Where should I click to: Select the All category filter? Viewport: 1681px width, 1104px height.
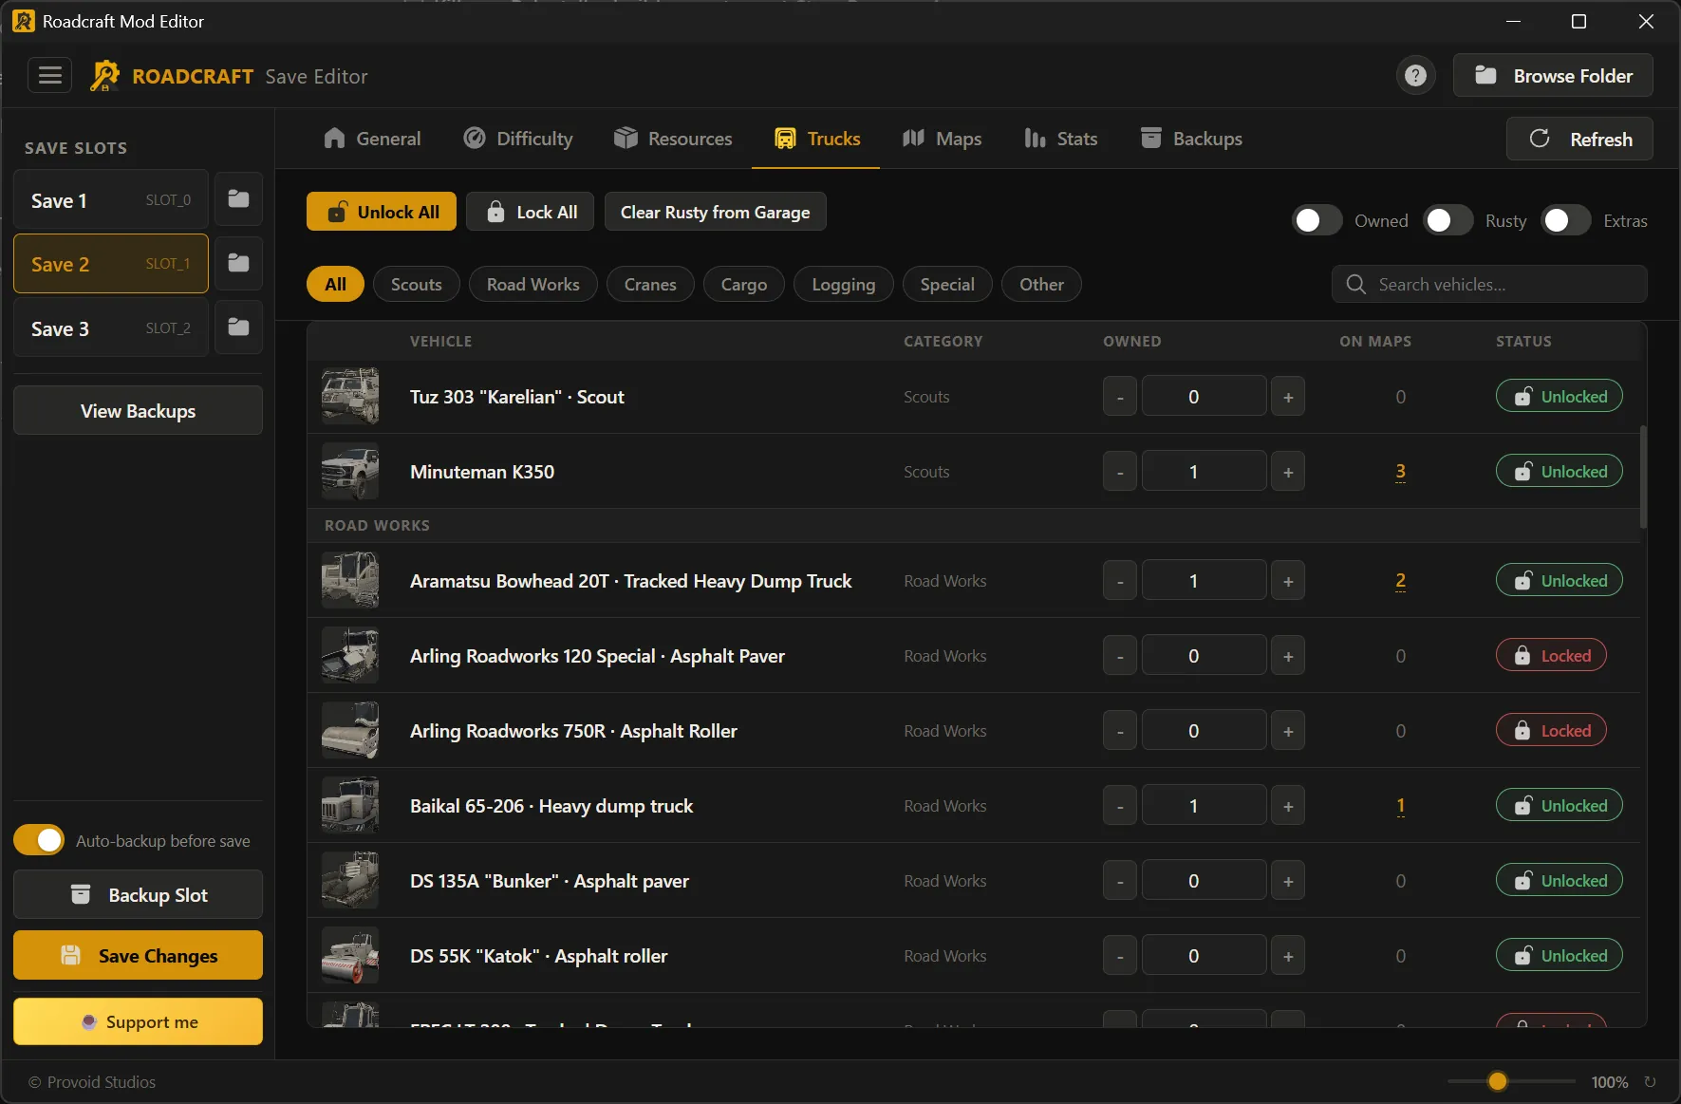(335, 284)
